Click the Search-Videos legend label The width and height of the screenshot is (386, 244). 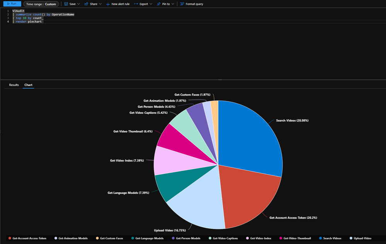pos(332,238)
